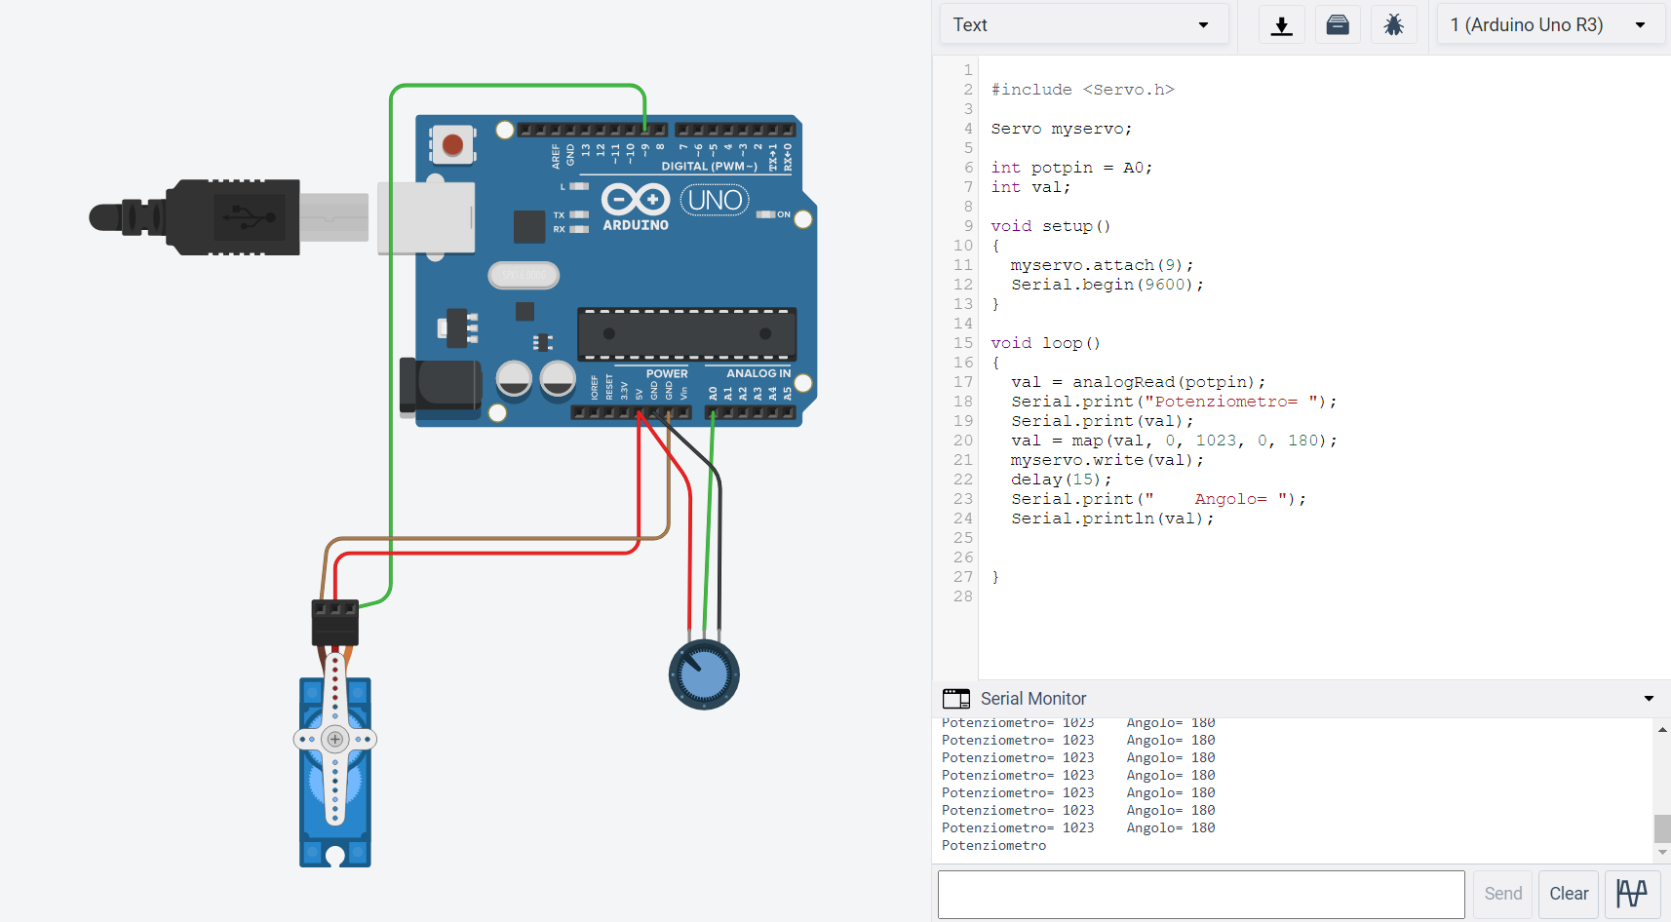Collapse the Serial Monitor panel arrow
Screen dimensions: 1671x922
1649,699
